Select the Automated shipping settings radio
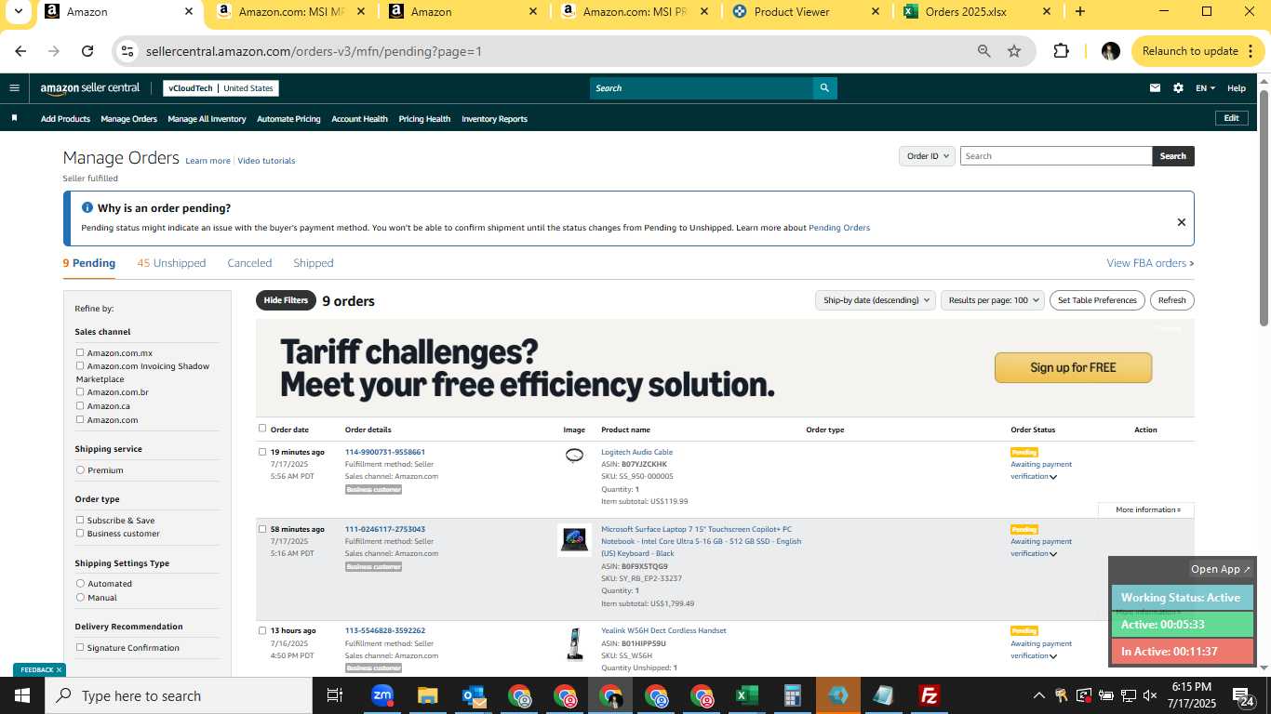The image size is (1271, 714). click(x=80, y=584)
